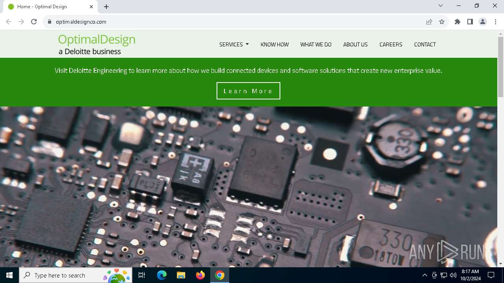Click the browser forward arrow
Screen dimensions: 504x283
(21, 22)
